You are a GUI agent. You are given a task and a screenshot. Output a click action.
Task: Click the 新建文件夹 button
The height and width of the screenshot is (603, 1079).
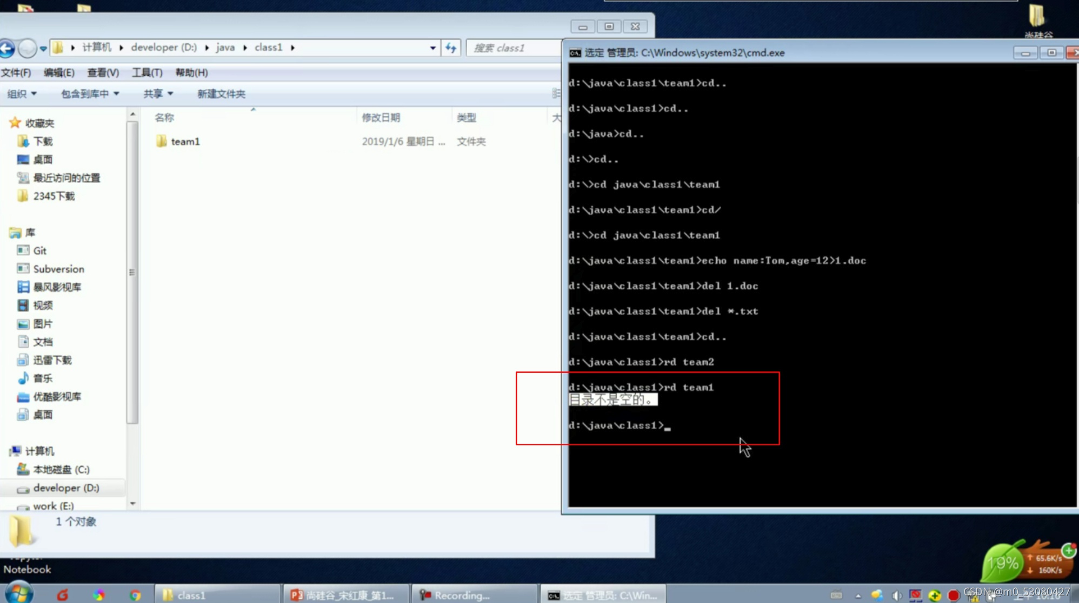point(221,94)
